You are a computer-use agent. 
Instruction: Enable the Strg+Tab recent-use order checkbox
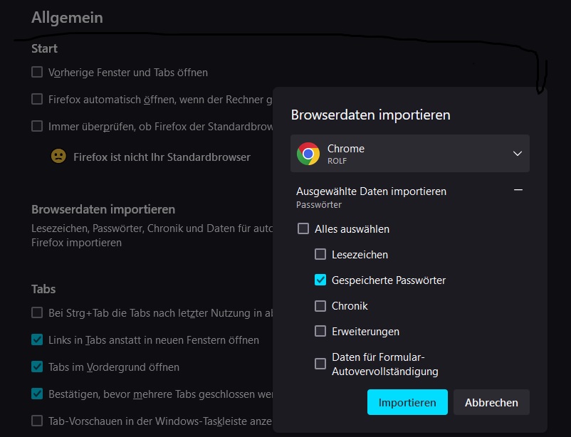point(37,313)
